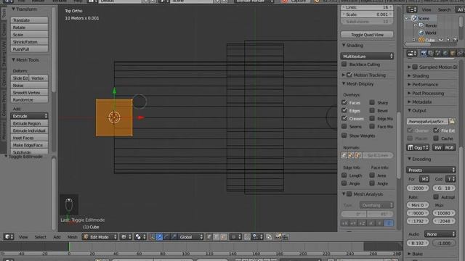
Task: Browse output folder icon next to path
Action: tap(452, 121)
